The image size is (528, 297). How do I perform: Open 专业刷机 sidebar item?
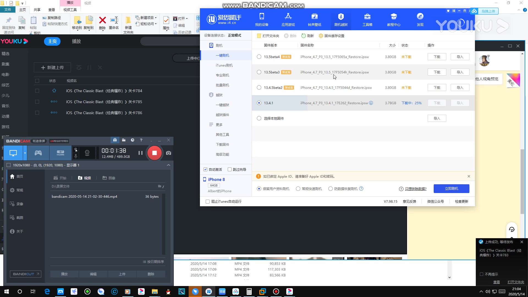(x=222, y=75)
